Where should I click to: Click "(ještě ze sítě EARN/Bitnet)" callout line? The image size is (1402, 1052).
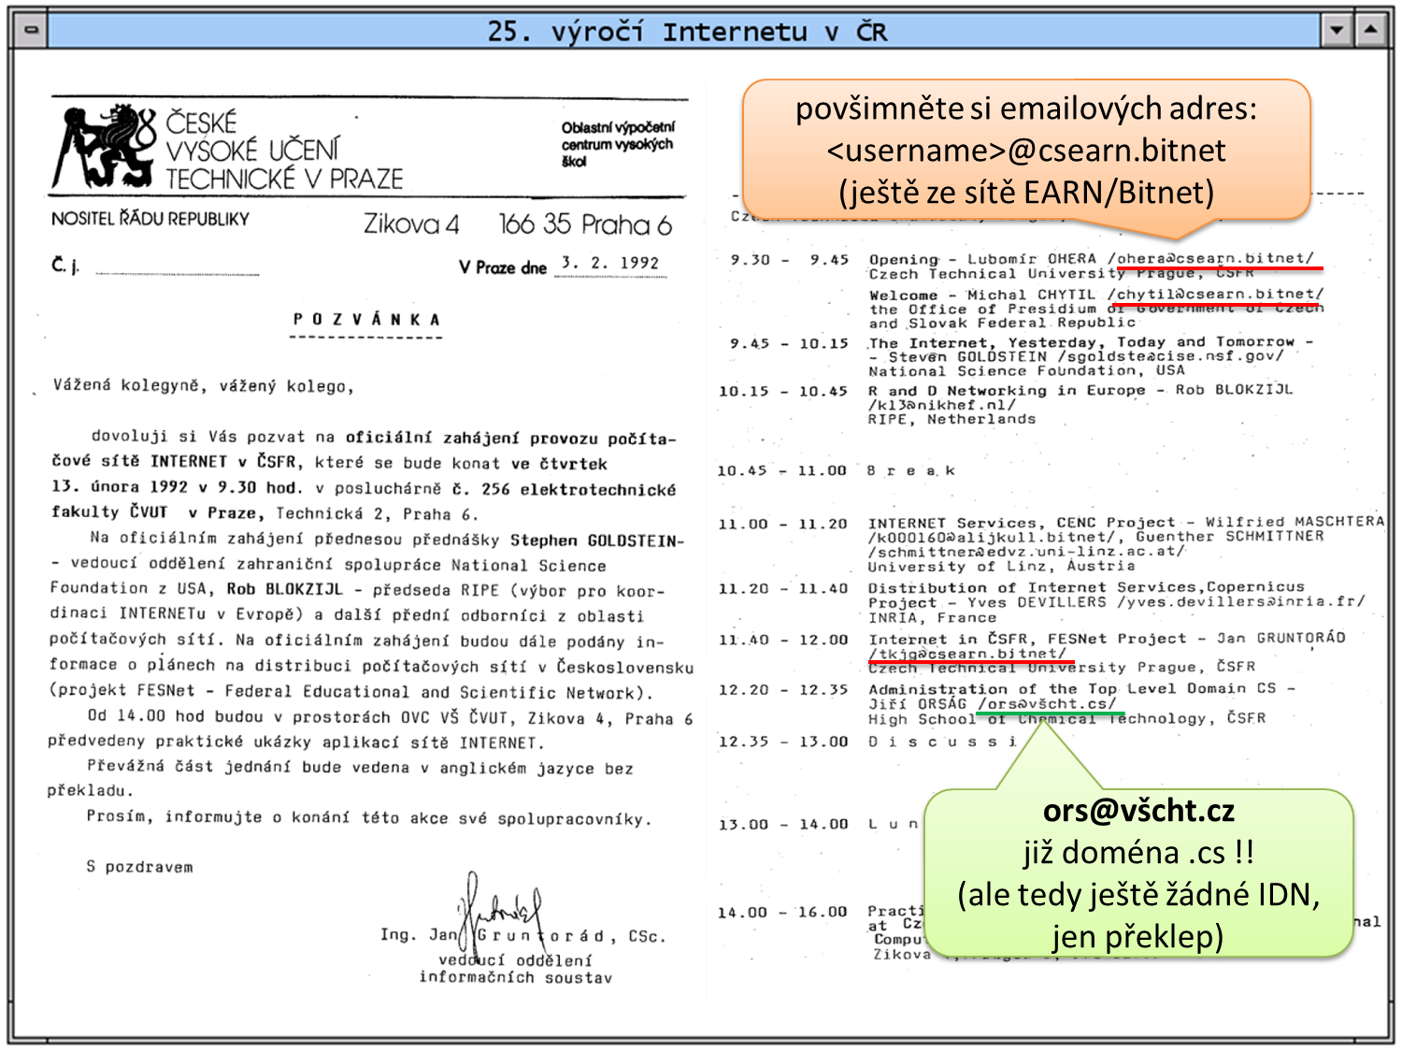(1026, 193)
